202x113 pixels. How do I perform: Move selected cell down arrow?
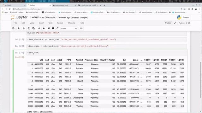[x=44, y=28]
